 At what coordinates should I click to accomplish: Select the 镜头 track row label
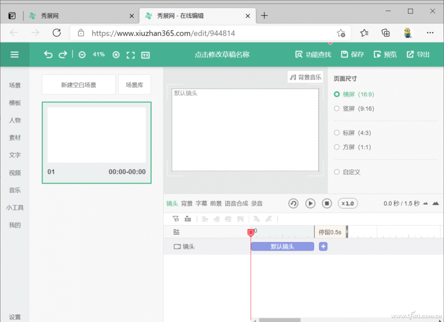pos(184,247)
